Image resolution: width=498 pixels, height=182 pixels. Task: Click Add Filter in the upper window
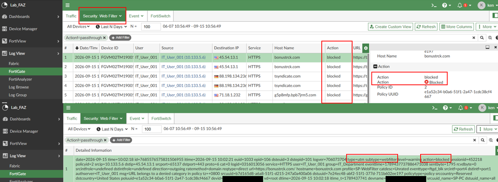click(120, 38)
